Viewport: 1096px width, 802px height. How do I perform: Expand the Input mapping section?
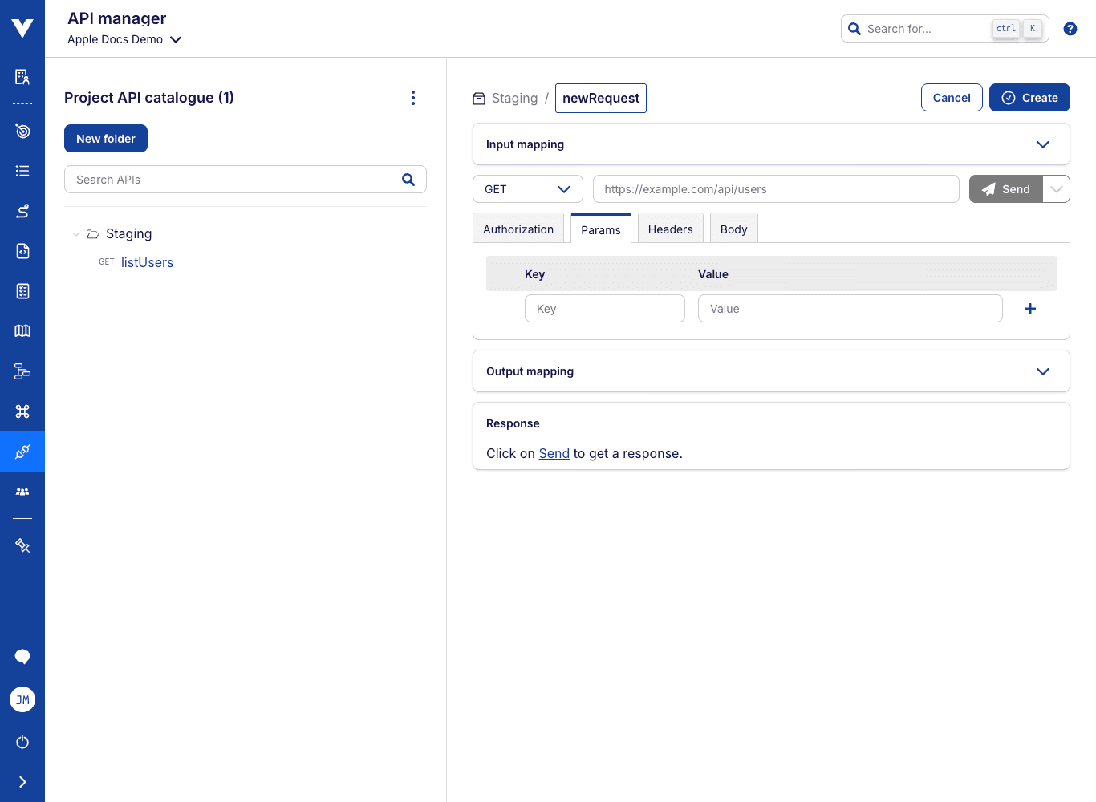click(x=1043, y=144)
